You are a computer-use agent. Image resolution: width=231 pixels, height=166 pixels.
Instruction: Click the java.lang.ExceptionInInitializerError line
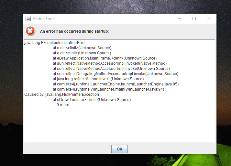click(x=55, y=43)
